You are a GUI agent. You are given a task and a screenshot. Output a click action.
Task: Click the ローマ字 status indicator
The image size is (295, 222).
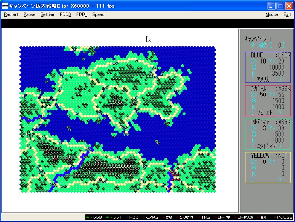(222, 217)
